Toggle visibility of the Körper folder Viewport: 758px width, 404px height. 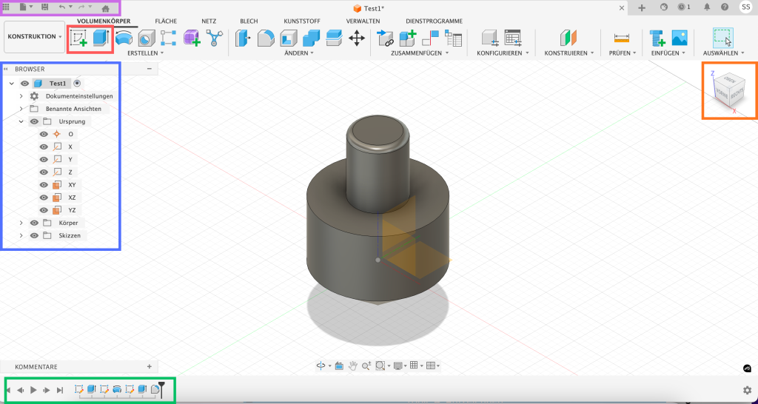pyautogui.click(x=34, y=223)
